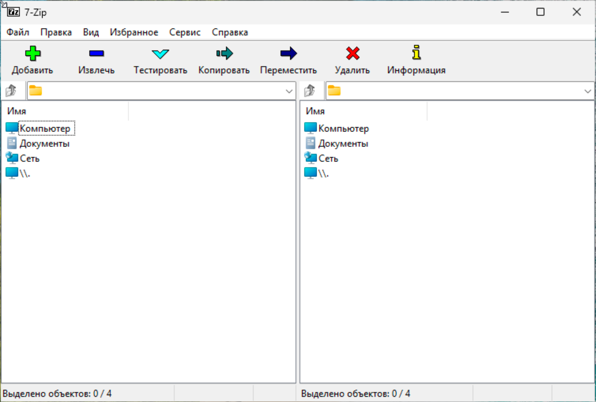Go up one level in right panel
Screen dimensions: 596x402
click(310, 91)
